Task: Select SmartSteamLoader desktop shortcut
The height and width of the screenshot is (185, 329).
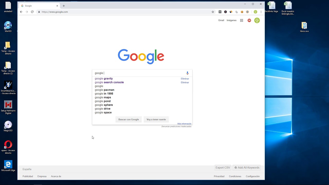Action: tap(8, 88)
